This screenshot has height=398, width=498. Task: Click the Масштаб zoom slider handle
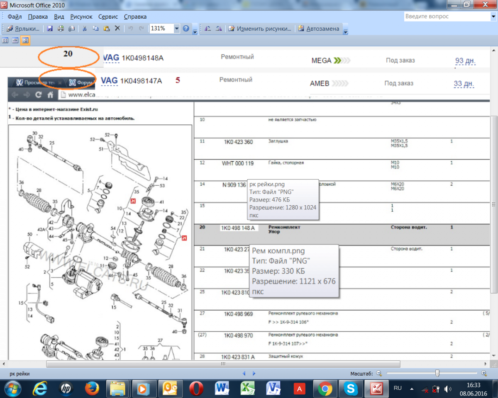click(437, 374)
